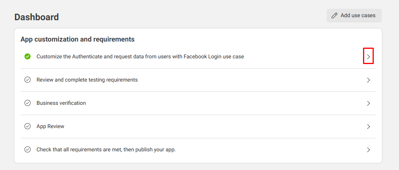Open the Business verification step
The width and height of the screenshot is (399, 170).
click(61, 103)
